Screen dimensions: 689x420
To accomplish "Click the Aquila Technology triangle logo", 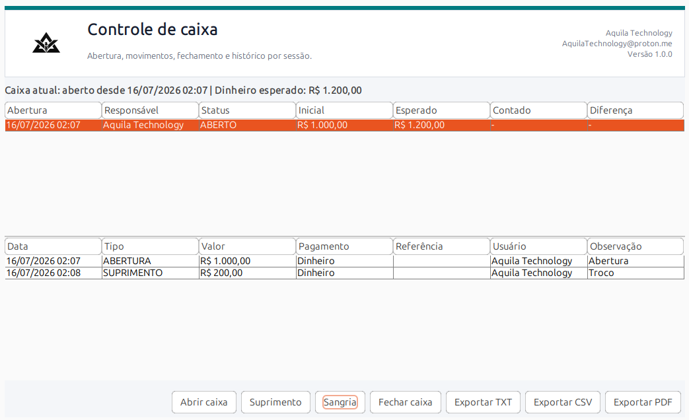I will pyautogui.click(x=46, y=43).
